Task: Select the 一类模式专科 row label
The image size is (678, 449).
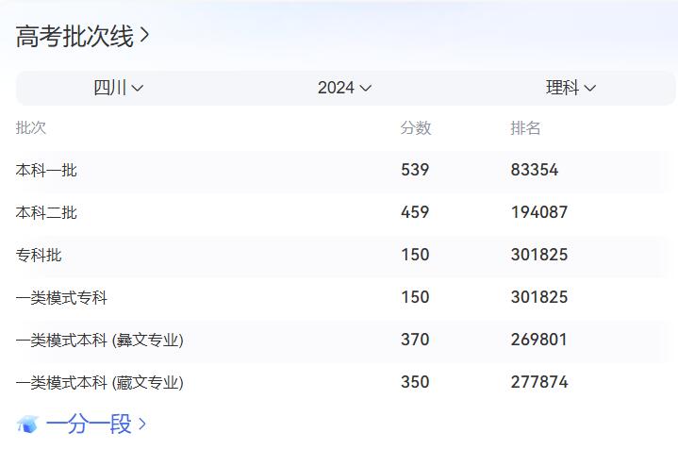Action: (61, 297)
